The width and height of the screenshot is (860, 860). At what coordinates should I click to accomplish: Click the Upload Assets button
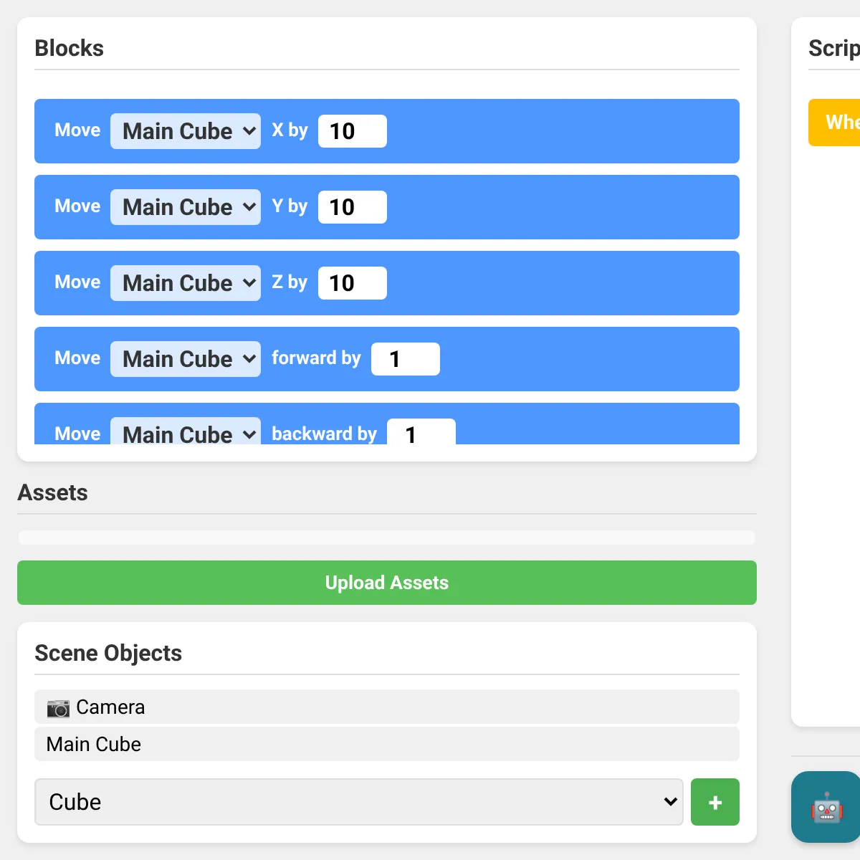(x=387, y=583)
